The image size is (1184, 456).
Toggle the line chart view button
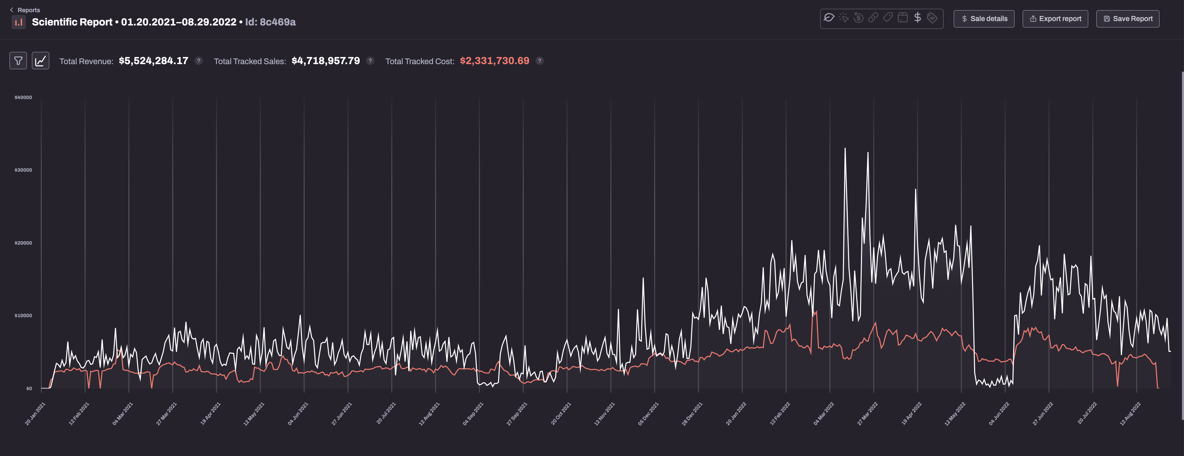coord(40,61)
